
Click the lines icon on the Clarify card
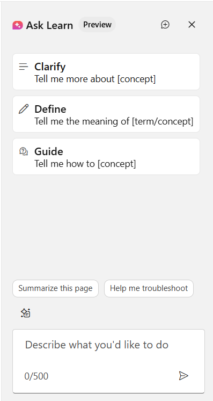click(24, 67)
